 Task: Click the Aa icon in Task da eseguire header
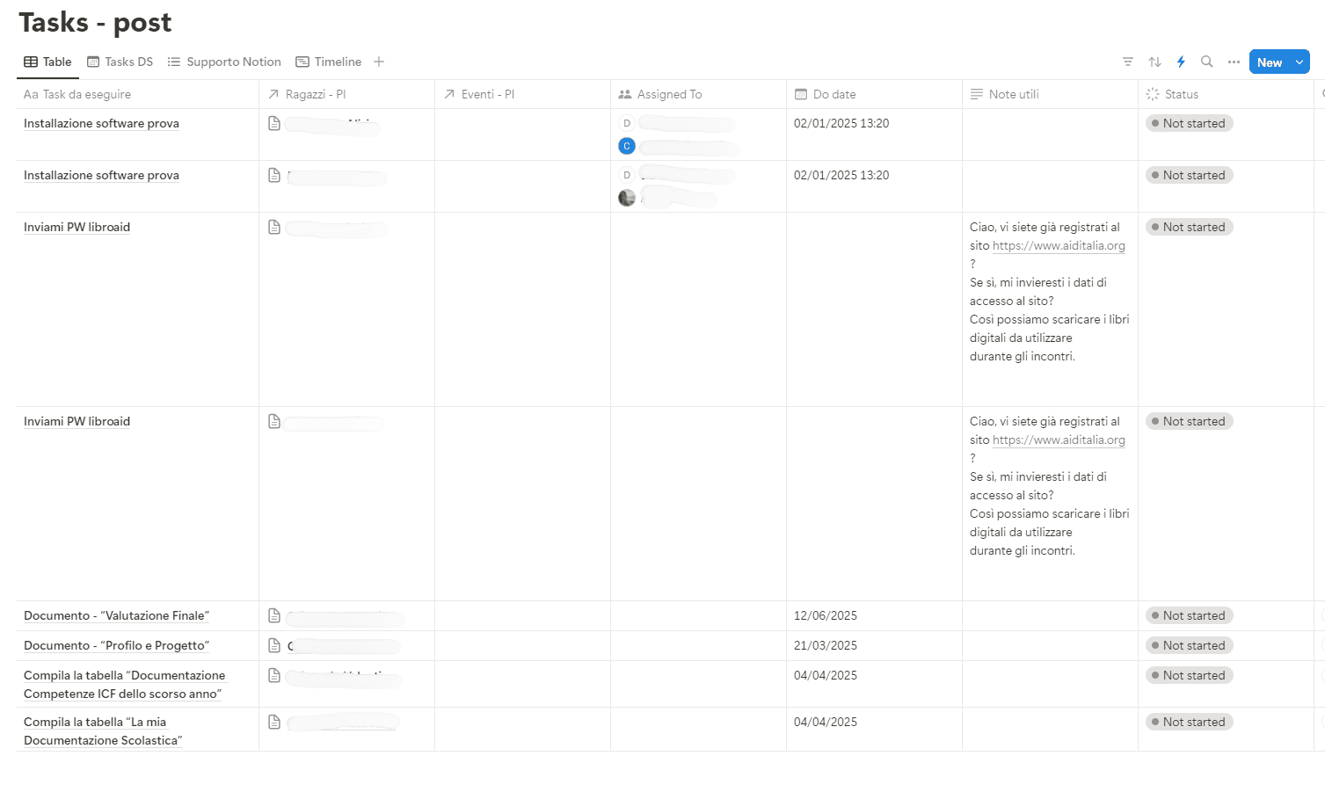29,93
